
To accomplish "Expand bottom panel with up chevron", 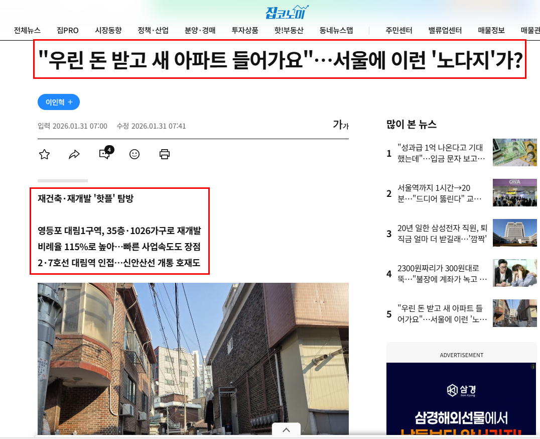I will point(286,429).
